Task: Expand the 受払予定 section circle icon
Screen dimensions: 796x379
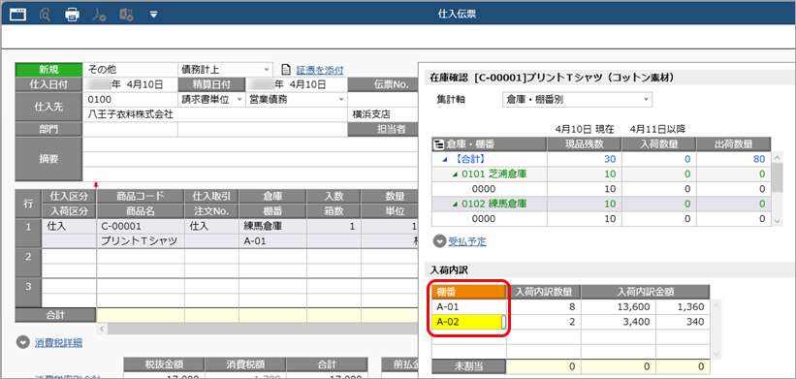Action: coord(439,241)
